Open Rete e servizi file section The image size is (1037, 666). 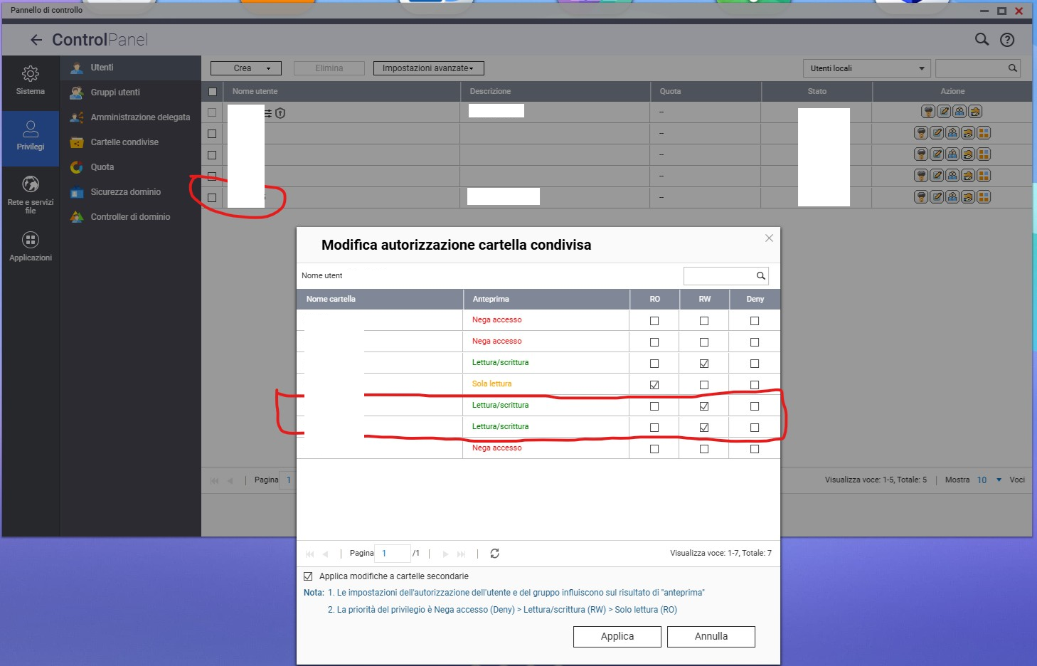31,194
